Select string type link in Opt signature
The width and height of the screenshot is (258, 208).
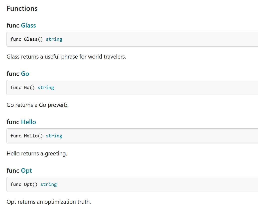click(49, 184)
